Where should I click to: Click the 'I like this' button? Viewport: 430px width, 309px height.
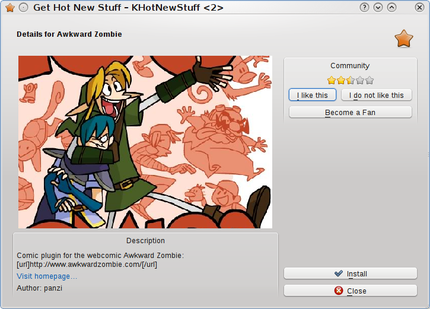[313, 95]
